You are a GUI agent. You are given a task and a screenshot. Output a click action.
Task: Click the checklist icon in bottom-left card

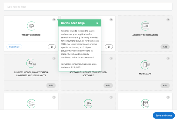pos(31,104)
